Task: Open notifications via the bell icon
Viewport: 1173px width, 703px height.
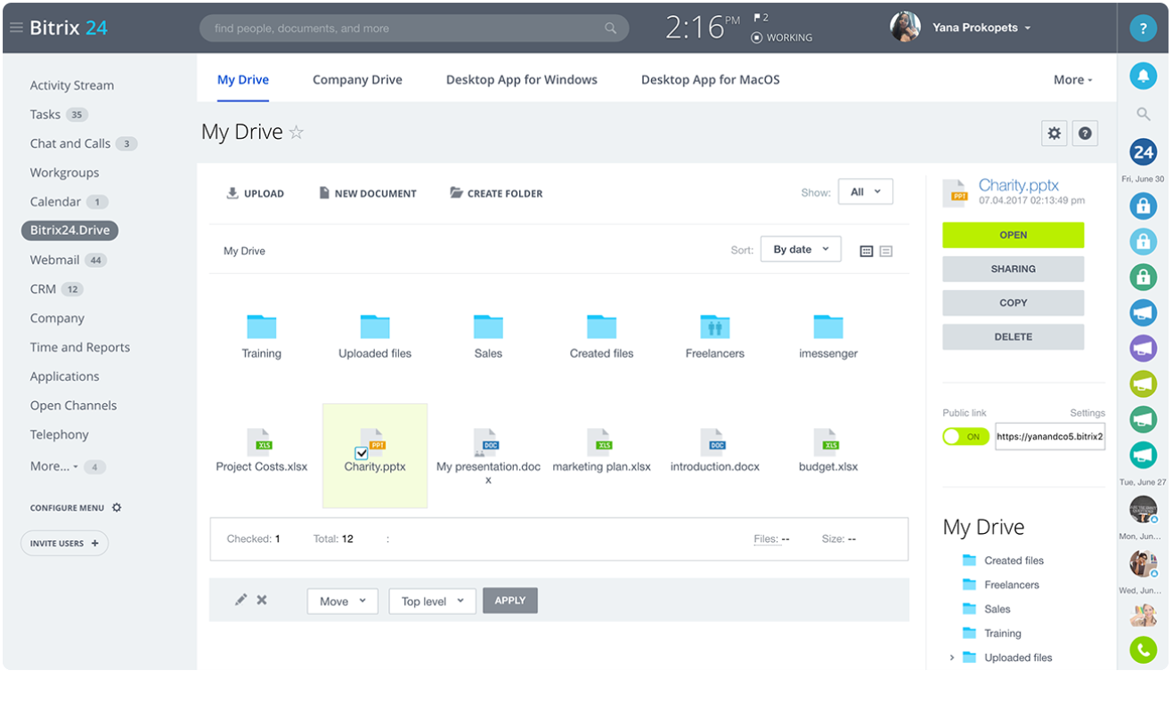Action: (x=1143, y=76)
